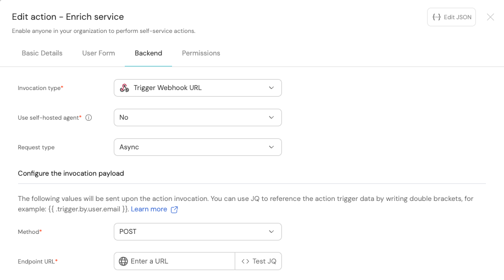Focus the Enter a URL input field
Image resolution: width=504 pixels, height=280 pixels.
click(180, 261)
